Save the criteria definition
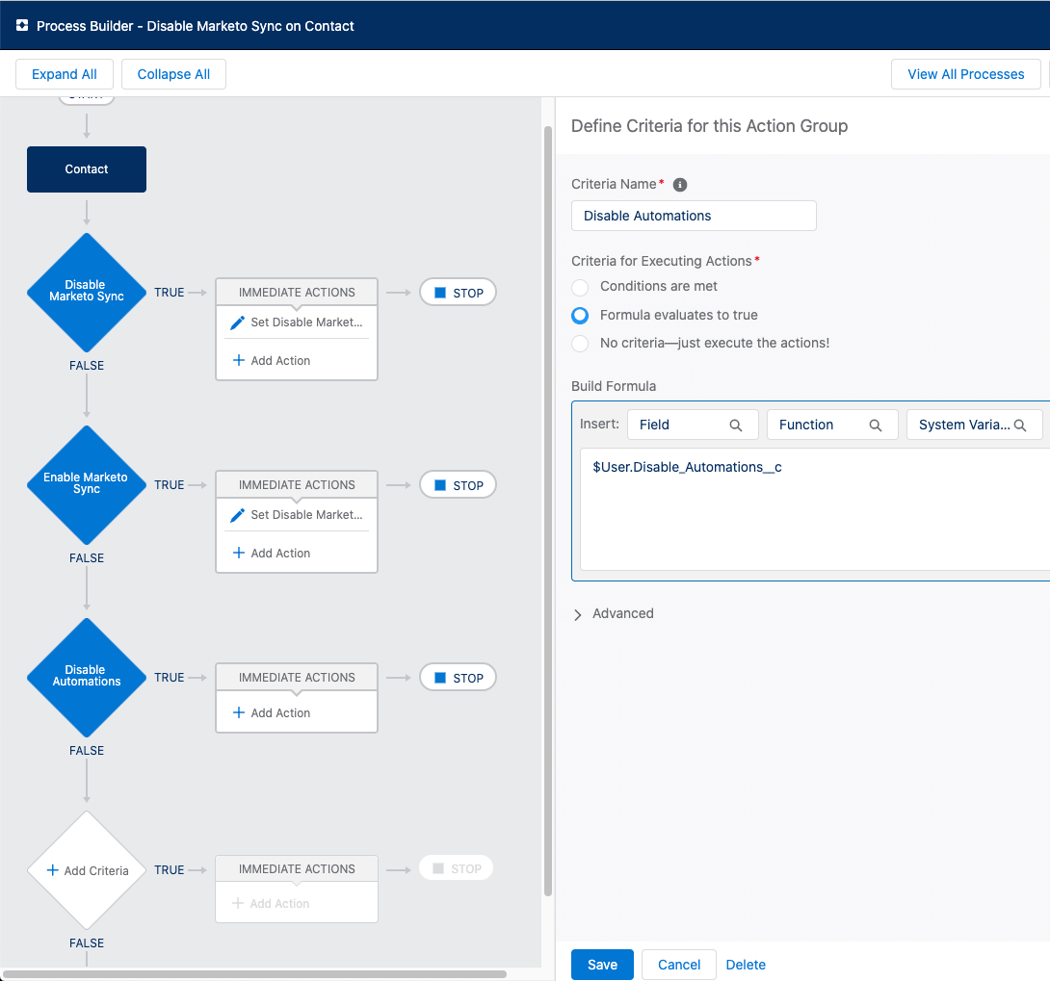The image size is (1050, 981). [x=602, y=965]
